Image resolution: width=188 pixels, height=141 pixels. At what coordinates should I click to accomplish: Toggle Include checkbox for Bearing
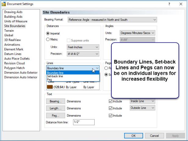[111, 101]
